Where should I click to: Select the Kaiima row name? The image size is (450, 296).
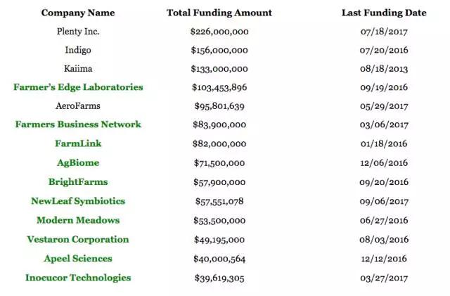coord(78,69)
